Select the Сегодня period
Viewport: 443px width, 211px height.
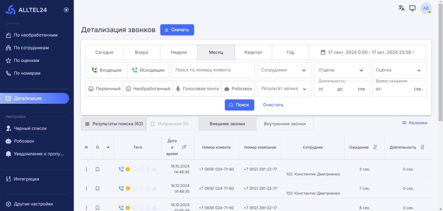pos(104,53)
